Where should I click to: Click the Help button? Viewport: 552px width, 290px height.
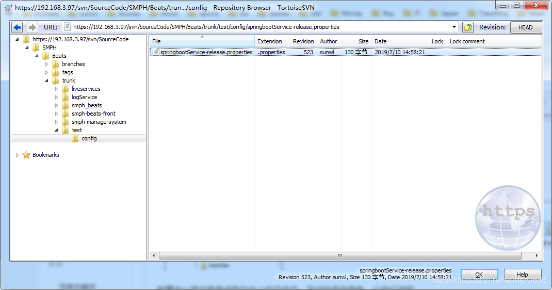tap(523, 275)
